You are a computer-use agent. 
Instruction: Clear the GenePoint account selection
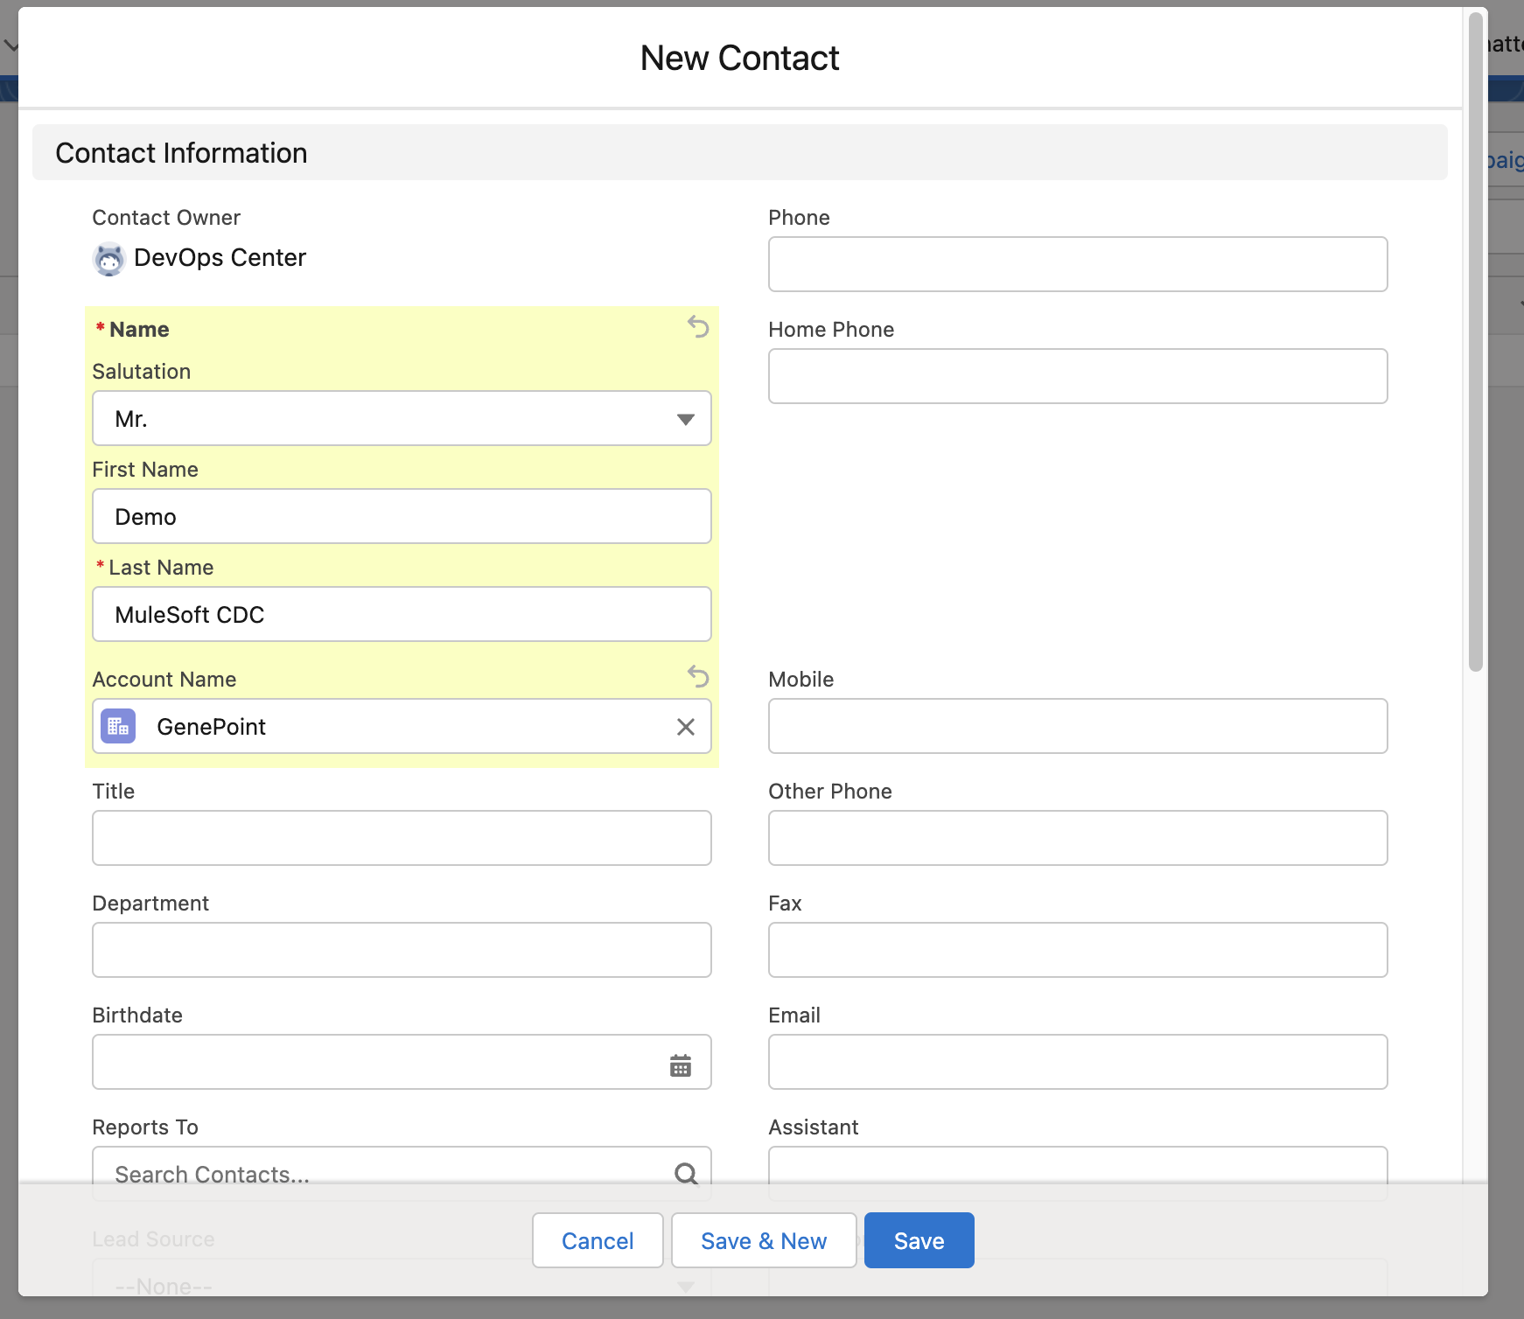pyautogui.click(x=686, y=727)
